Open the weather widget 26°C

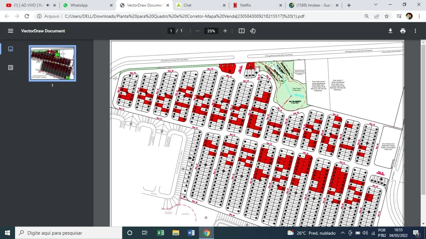point(311,233)
